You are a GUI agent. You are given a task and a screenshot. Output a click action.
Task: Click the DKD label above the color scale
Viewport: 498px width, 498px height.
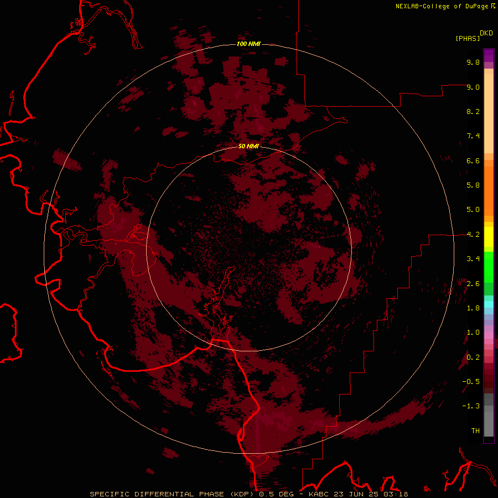coord(486,33)
